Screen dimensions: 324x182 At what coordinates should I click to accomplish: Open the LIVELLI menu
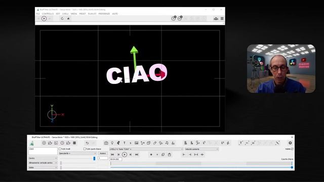click(x=65, y=14)
